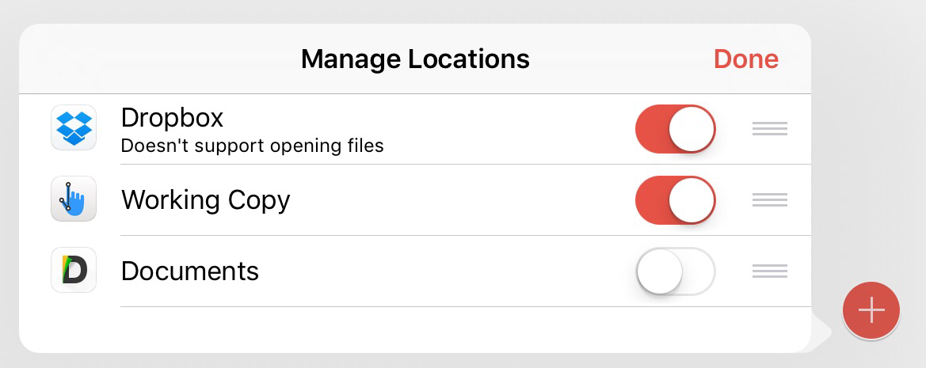Disable the Dropbox location switch
Image resolution: width=926 pixels, height=368 pixels.
(675, 129)
